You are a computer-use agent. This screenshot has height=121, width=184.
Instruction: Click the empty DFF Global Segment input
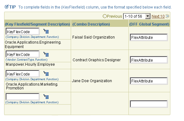[x=149, y=104]
